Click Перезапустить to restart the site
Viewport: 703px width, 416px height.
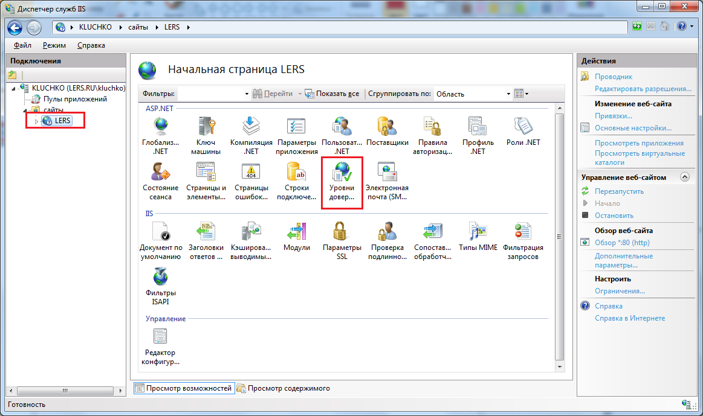(x=619, y=191)
